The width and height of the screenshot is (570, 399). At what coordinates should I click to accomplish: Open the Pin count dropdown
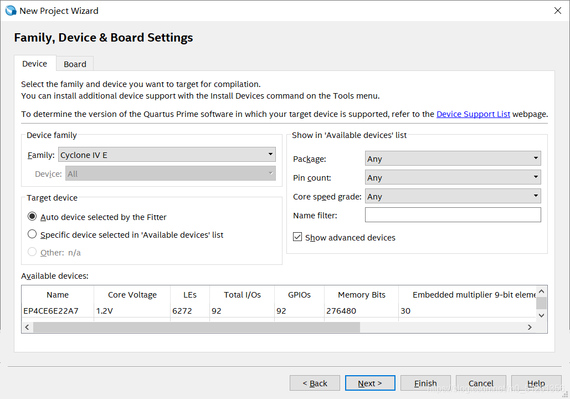[x=453, y=177]
